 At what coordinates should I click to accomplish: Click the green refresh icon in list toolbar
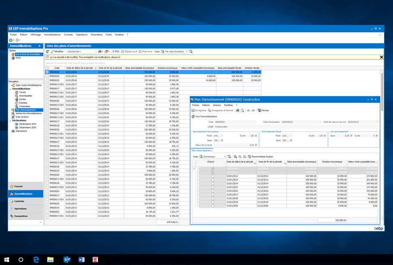pyautogui.click(x=47, y=51)
